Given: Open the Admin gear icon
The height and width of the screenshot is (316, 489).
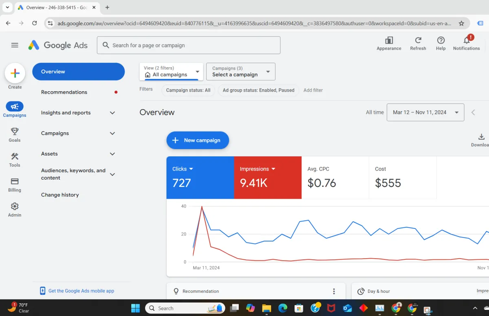Looking at the screenshot, I should pyautogui.click(x=15, y=206).
